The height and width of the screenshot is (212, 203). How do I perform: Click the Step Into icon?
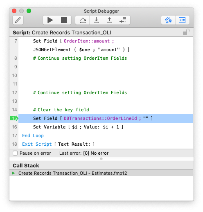click(x=96, y=20)
